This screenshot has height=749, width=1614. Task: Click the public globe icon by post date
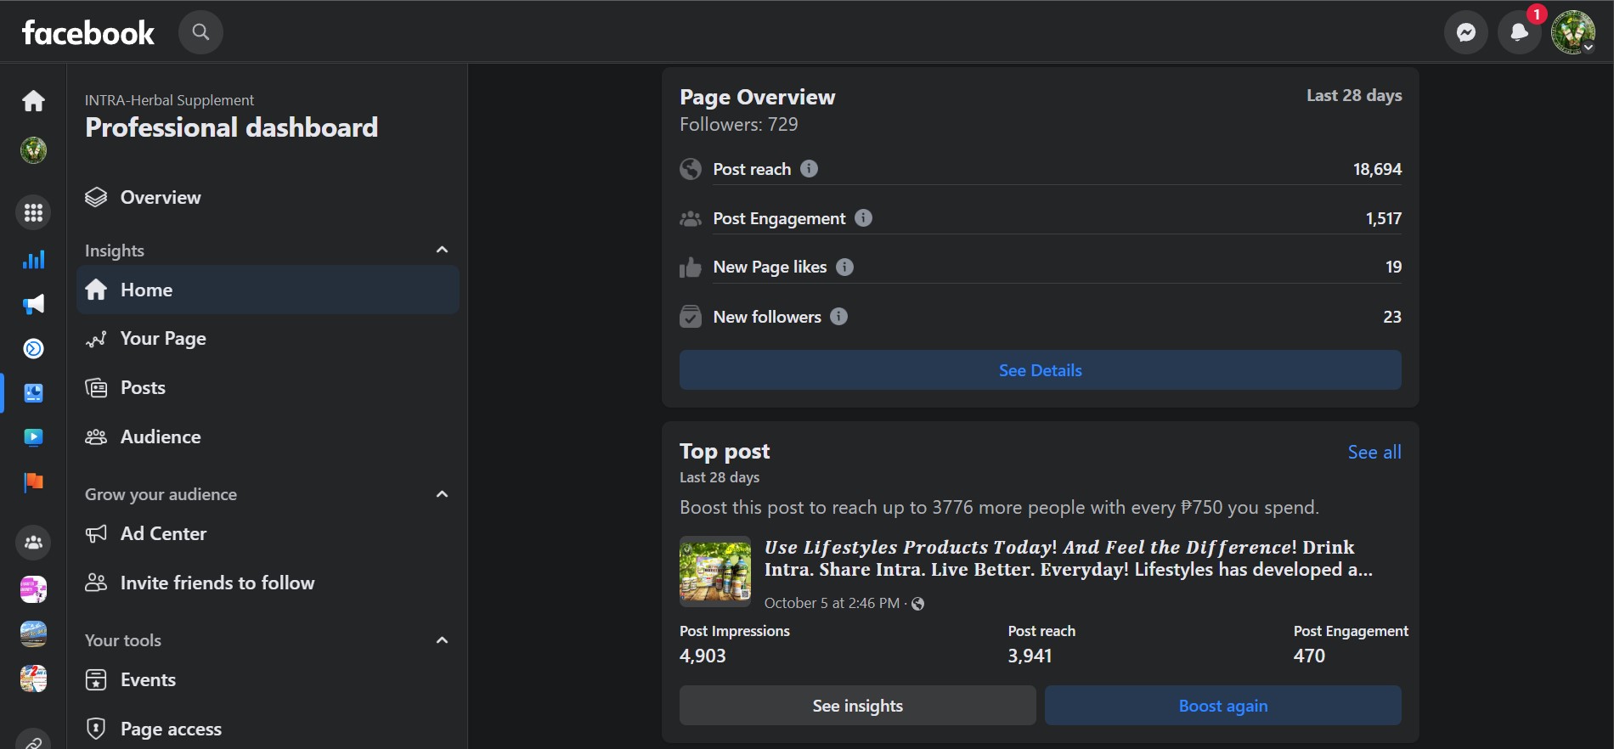918,604
